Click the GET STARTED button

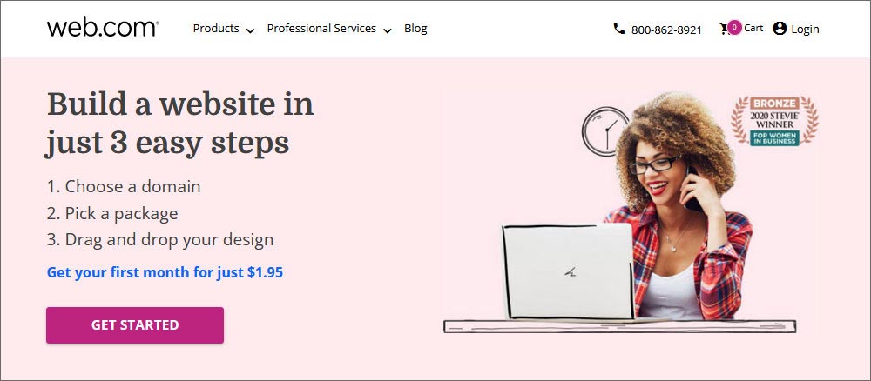point(135,325)
